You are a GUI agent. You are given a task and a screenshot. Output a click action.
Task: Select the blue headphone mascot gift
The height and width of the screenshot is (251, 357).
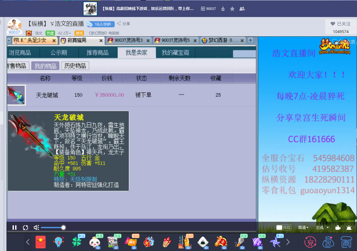tap(59, 242)
